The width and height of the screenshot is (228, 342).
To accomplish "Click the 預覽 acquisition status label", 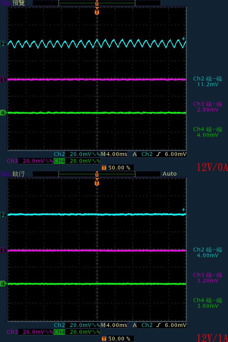I will pyautogui.click(x=18, y=3).
